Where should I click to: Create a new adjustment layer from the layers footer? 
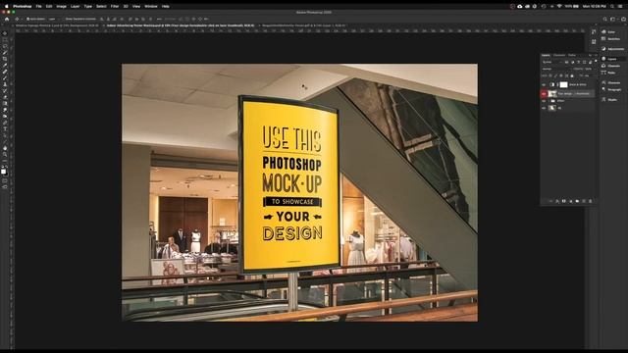(571, 201)
